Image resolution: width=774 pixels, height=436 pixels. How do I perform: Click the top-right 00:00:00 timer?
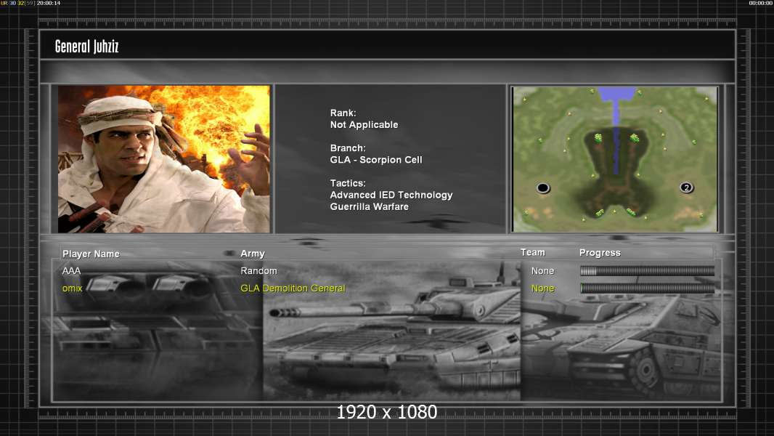[x=761, y=3]
